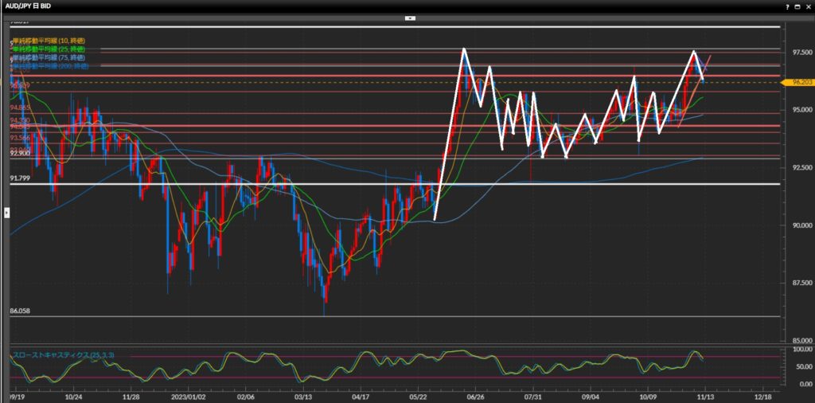Expand the left side panel arrow
815x403 pixels.
coord(7,212)
